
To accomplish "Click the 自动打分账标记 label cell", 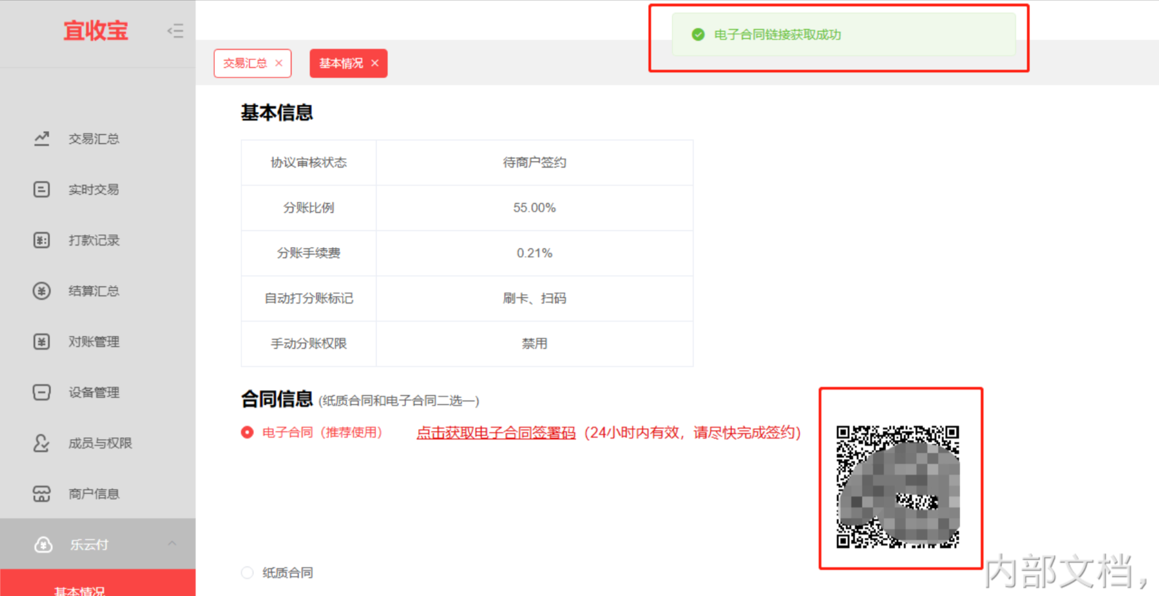I will pyautogui.click(x=308, y=298).
